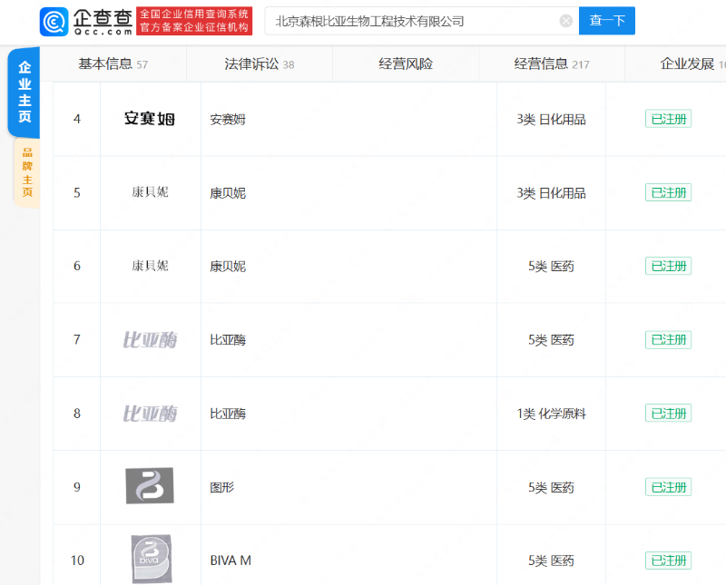Click the 安赛姆 trademark name link
726x585 pixels.
tap(228, 119)
